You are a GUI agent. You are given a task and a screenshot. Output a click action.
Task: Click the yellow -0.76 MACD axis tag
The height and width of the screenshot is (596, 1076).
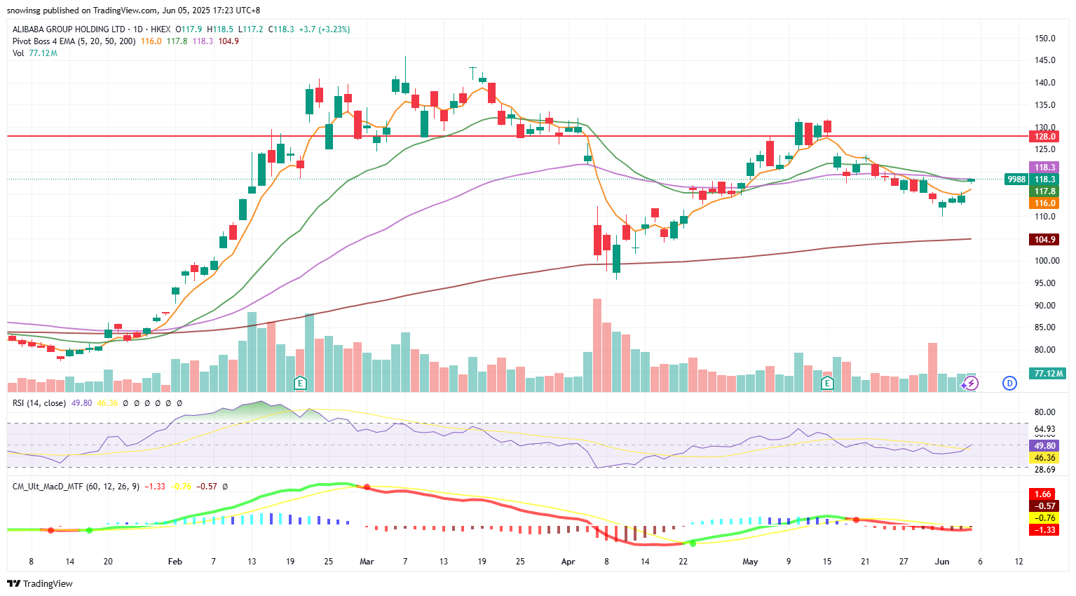coord(1043,518)
